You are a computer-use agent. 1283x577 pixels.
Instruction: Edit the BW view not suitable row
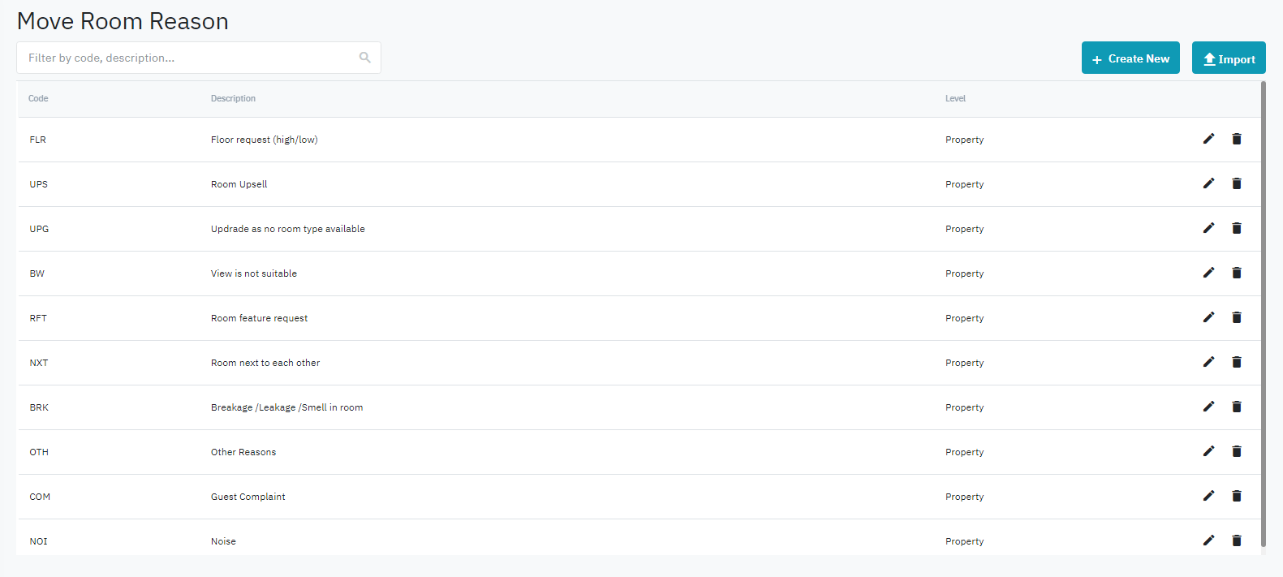[x=1208, y=273]
